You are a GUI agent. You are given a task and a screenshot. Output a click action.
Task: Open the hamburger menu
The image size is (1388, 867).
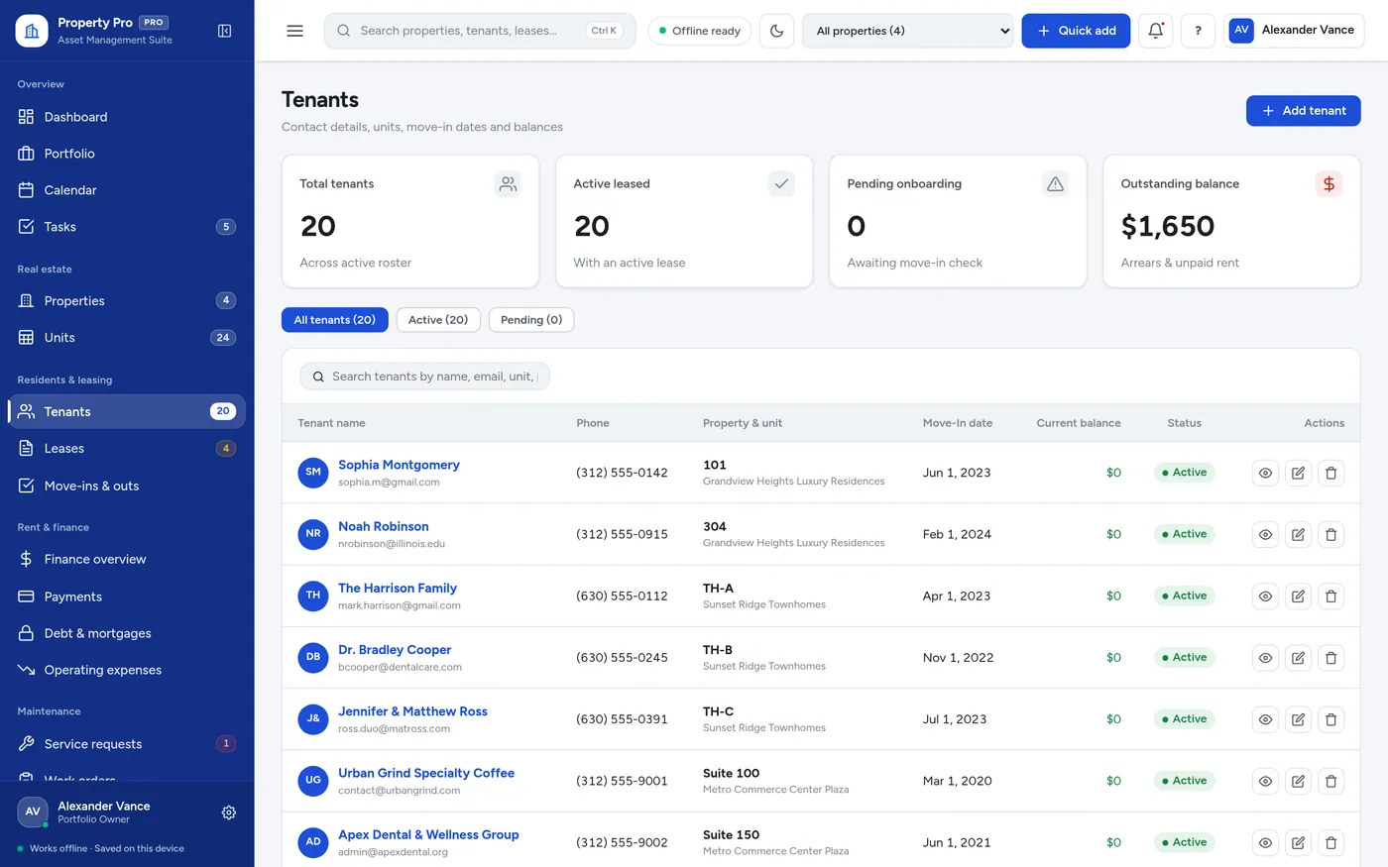tap(294, 31)
